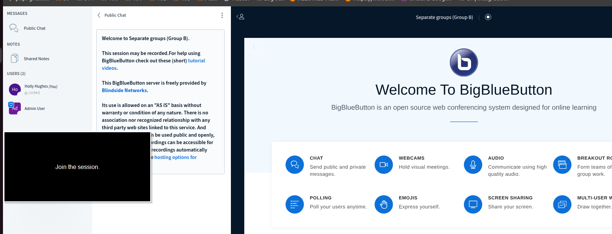
Task: Toggle the users list panel
Action: coord(241,17)
